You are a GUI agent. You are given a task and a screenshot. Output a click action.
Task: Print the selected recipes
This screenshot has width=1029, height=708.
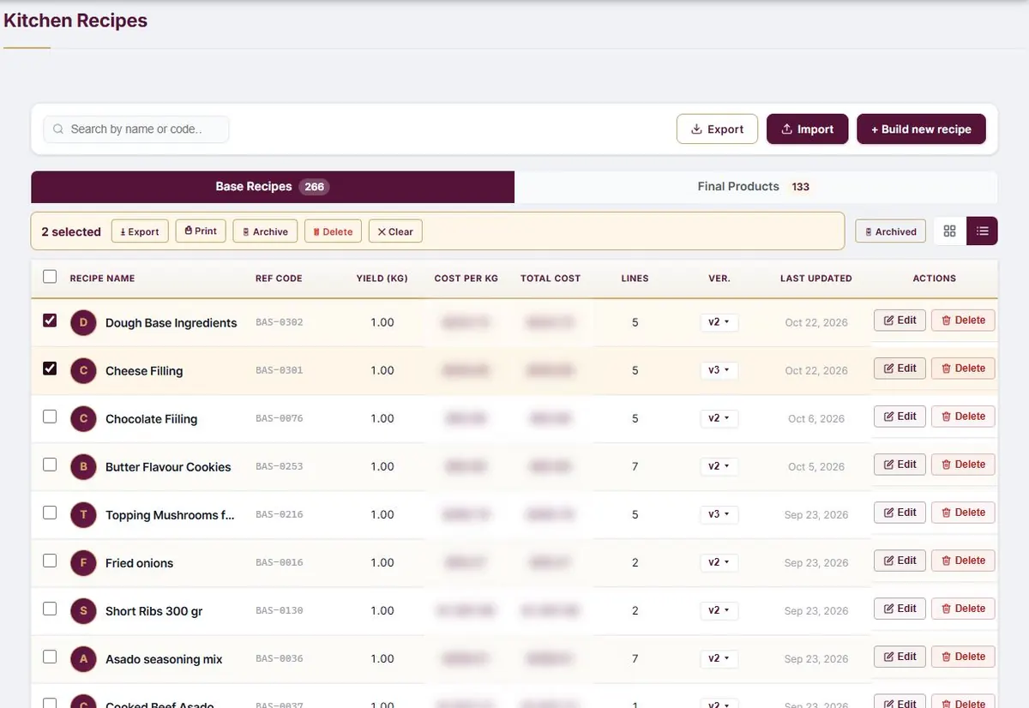pyautogui.click(x=201, y=231)
